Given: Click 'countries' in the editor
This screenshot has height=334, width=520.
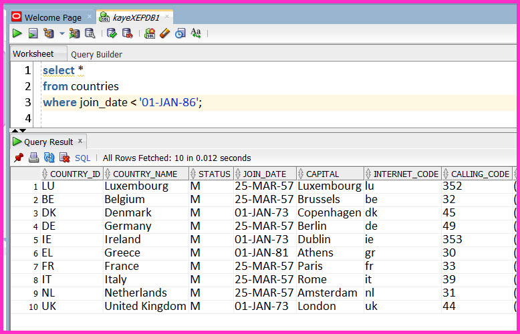Looking at the screenshot, I should [x=95, y=86].
